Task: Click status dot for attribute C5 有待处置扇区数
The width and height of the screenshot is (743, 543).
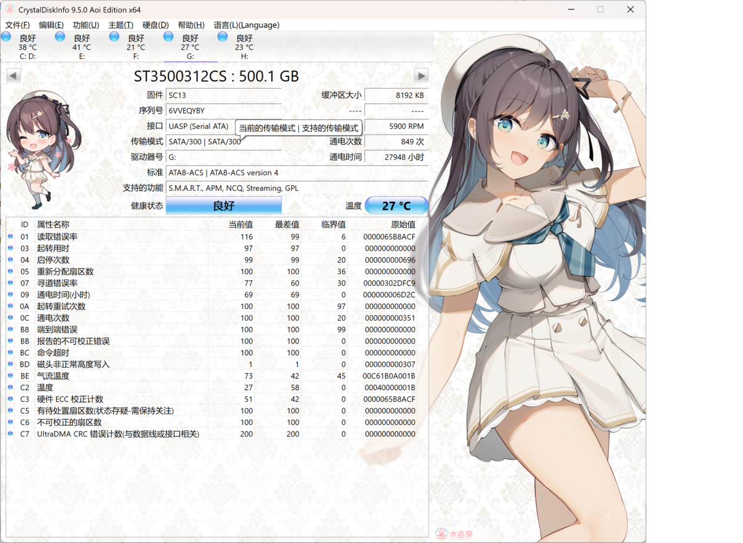Action: coord(11,411)
